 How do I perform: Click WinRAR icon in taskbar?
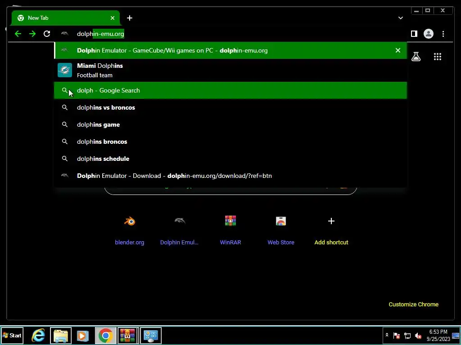pyautogui.click(x=127, y=335)
